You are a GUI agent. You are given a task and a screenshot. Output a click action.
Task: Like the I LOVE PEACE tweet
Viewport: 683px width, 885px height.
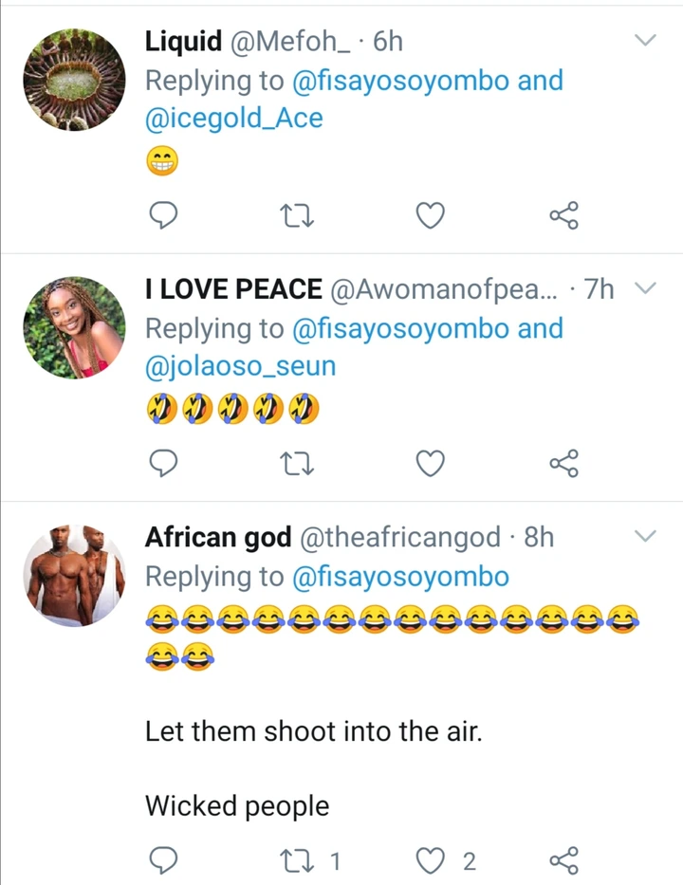click(431, 464)
